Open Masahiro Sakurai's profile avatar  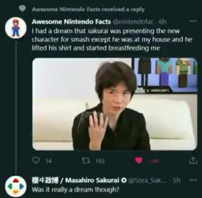coord(16,186)
